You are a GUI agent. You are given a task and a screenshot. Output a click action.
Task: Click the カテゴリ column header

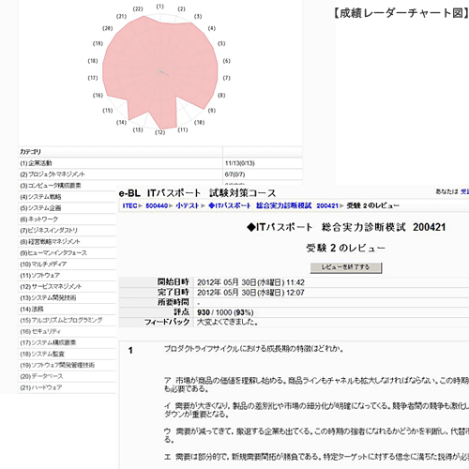click(x=30, y=152)
